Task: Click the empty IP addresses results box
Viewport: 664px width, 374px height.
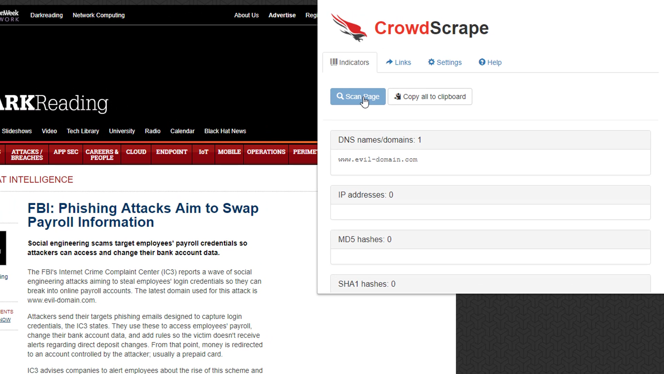Action: 490,212
